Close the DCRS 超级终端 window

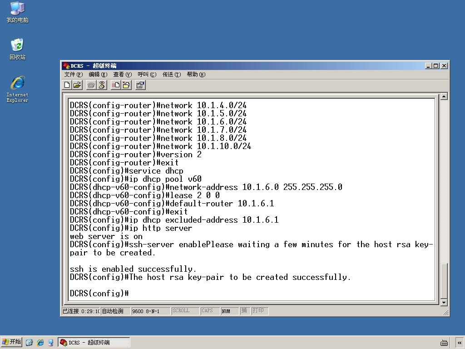click(x=444, y=65)
